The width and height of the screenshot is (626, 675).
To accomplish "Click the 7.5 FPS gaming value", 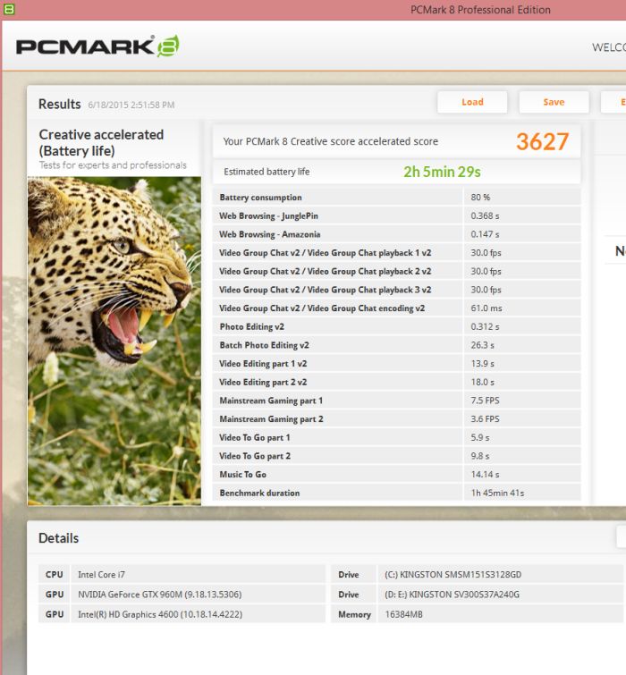I will point(485,401).
